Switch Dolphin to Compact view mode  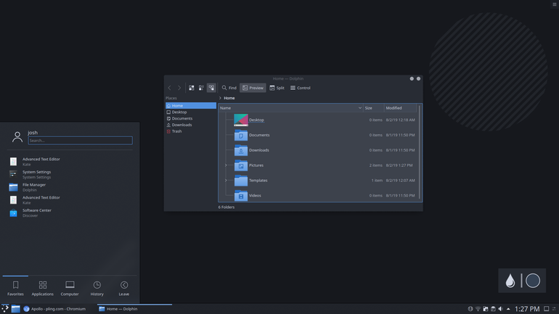coord(201,88)
